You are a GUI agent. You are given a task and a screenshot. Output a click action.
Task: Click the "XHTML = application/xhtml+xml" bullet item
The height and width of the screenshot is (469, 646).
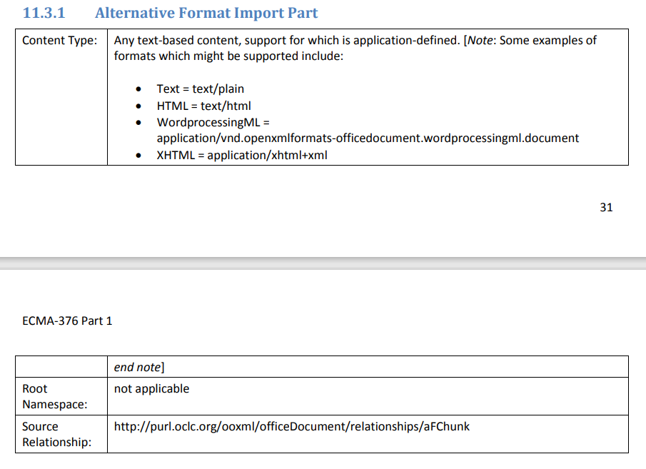pos(242,155)
